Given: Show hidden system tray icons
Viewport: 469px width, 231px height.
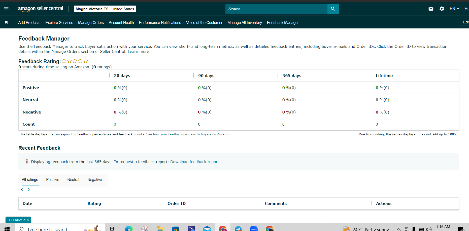Looking at the screenshot, I should coord(398,229).
